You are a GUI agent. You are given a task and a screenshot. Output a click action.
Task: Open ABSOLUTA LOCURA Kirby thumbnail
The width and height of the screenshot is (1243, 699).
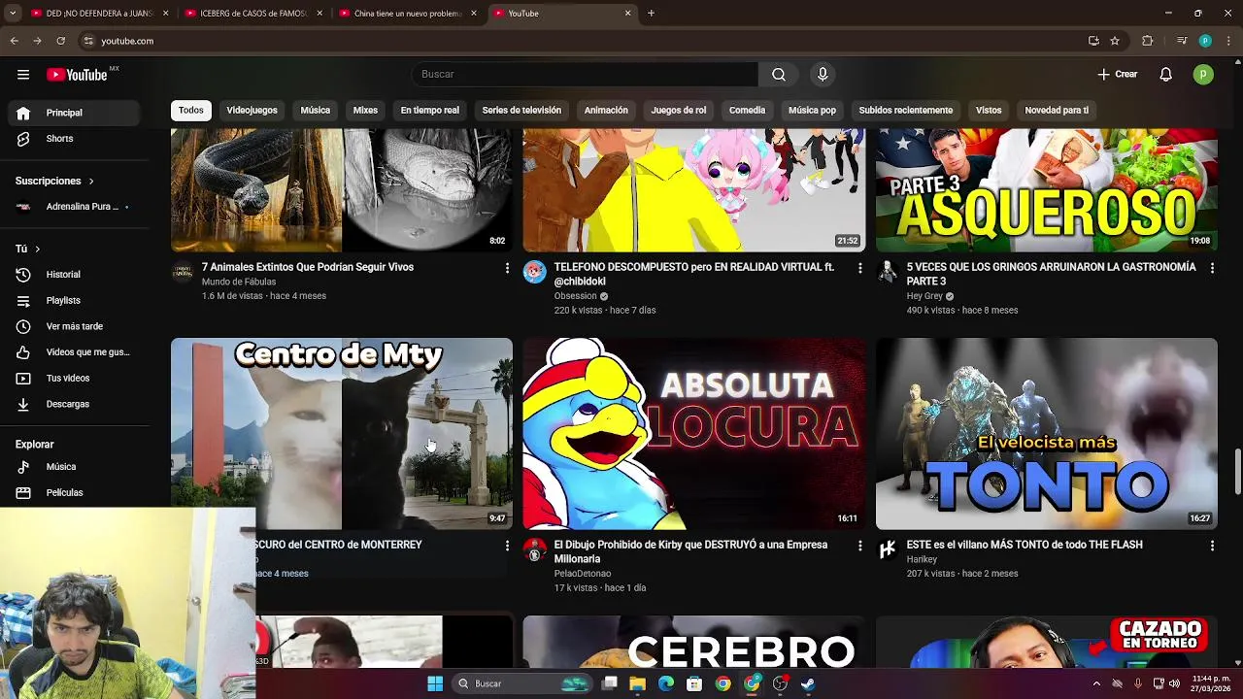pyautogui.click(x=694, y=434)
